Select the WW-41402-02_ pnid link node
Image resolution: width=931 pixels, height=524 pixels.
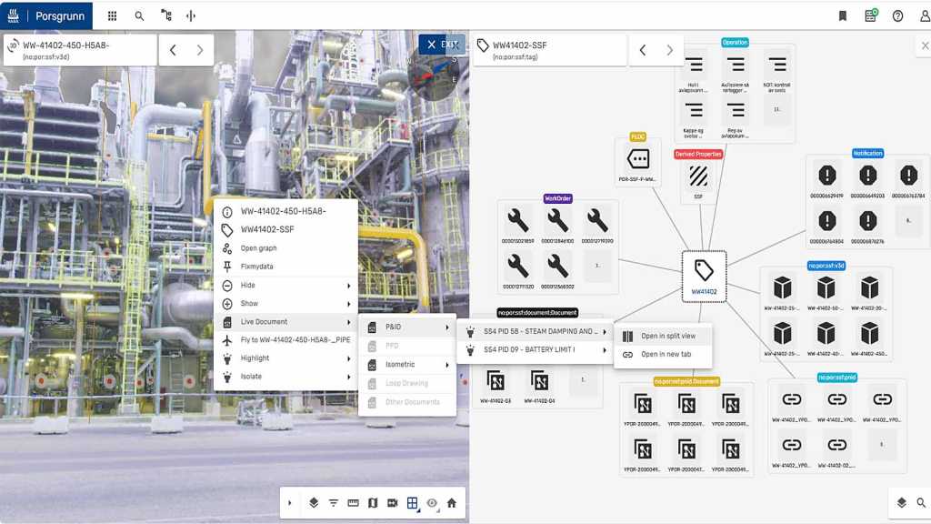click(836, 449)
